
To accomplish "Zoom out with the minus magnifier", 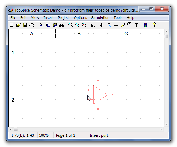I will 71,25.
